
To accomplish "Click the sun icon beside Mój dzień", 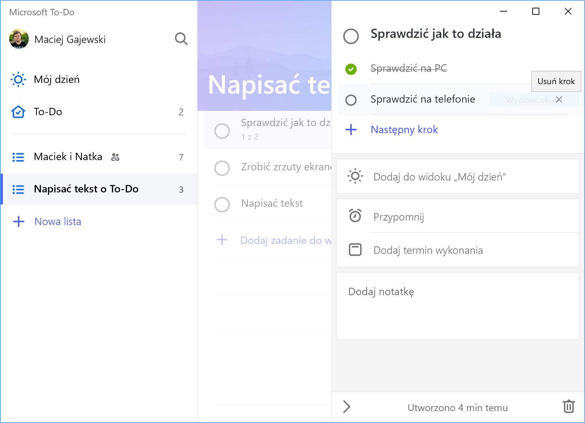I will click(x=18, y=80).
